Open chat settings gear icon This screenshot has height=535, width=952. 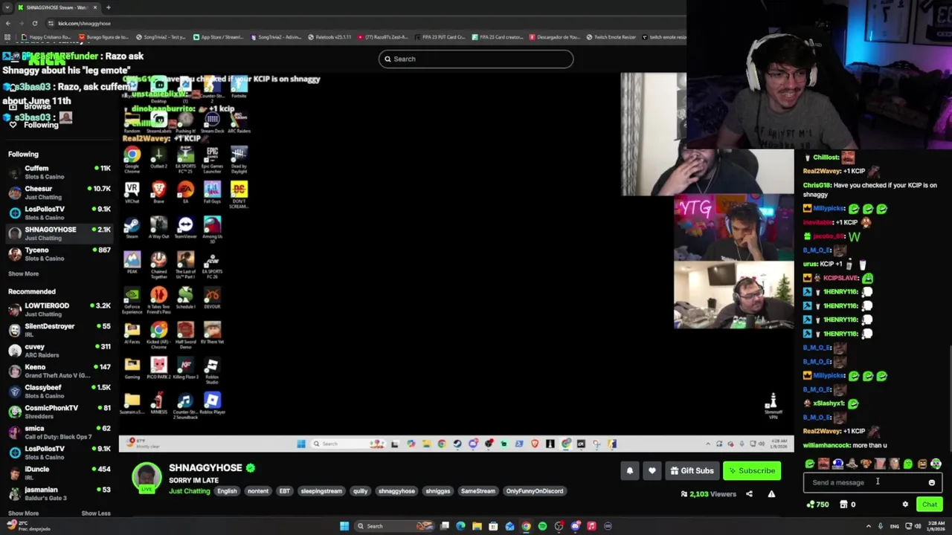(x=905, y=505)
